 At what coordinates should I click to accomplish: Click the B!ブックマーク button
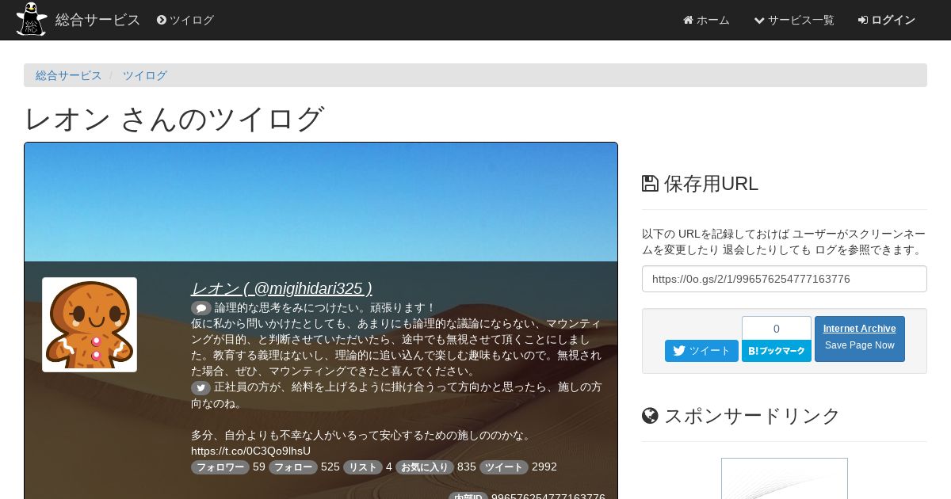pyautogui.click(x=777, y=351)
